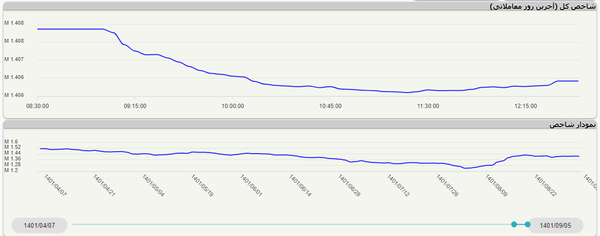Click the نمودار شاخص panel header title
This screenshot has height=236, width=600.
(x=572, y=125)
